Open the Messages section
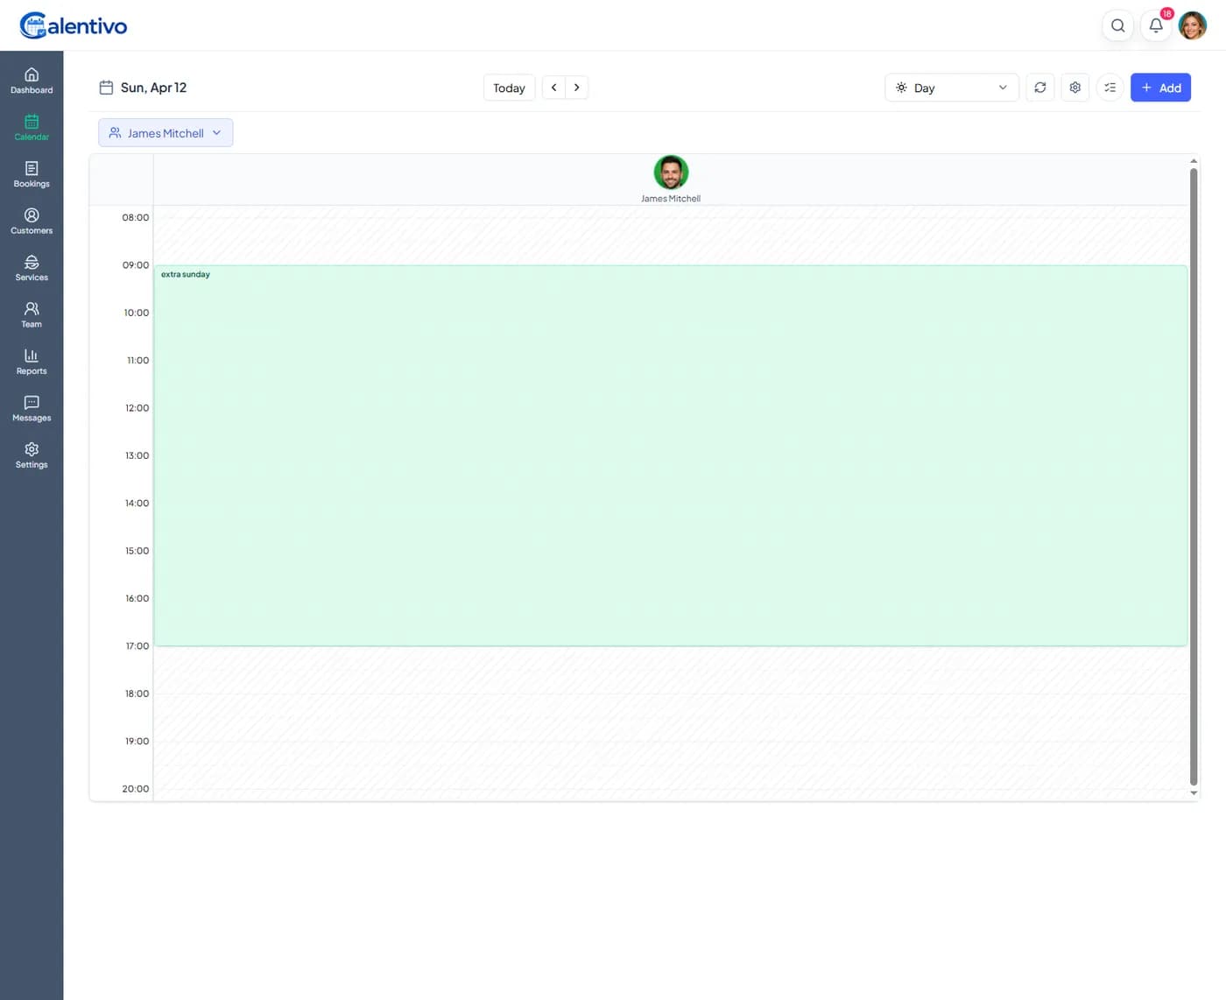This screenshot has height=1000, width=1226. (32, 408)
